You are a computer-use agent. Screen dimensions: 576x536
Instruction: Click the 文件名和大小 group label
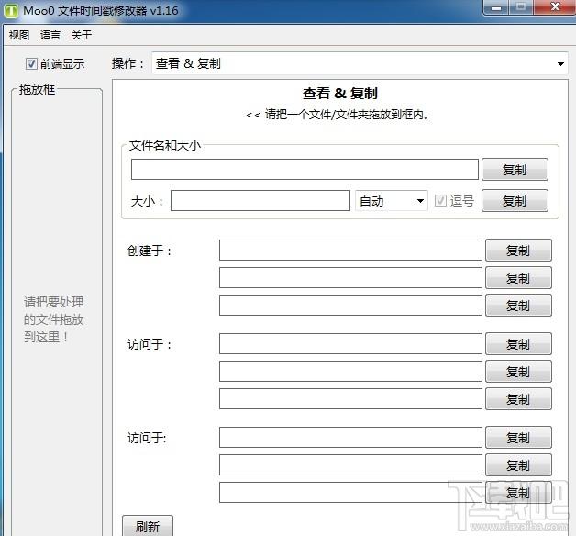(165, 145)
